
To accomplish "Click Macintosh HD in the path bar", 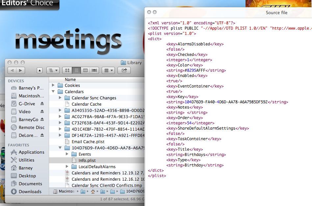I will [x=65, y=191].
